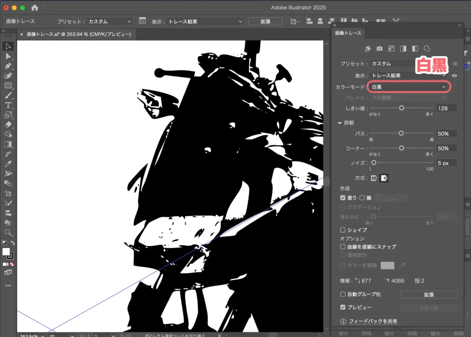Click the Auto-Color preset icon
This screenshot has width=471, height=337.
coord(368,48)
